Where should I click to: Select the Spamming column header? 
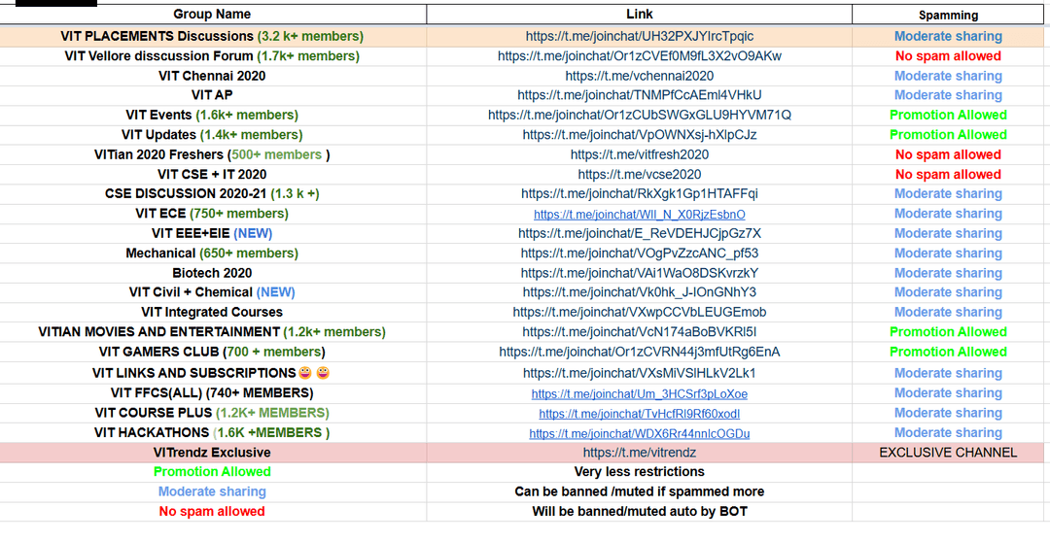coord(948,15)
